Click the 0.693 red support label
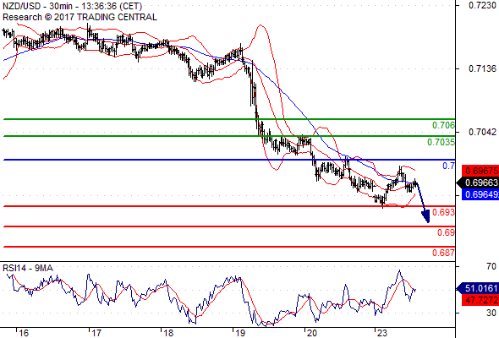This screenshot has width=499, height=338. point(443,212)
